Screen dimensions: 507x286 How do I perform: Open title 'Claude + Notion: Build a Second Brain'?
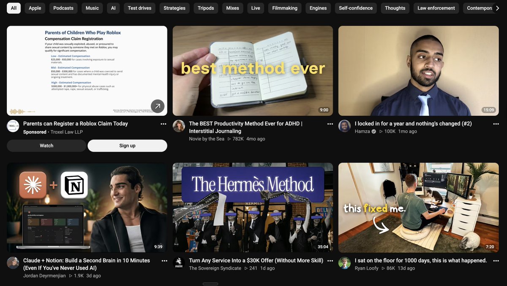click(x=87, y=264)
